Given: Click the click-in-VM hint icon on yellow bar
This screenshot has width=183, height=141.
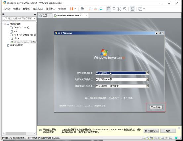Looking at the screenshot, I should pyautogui.click(x=40, y=131).
